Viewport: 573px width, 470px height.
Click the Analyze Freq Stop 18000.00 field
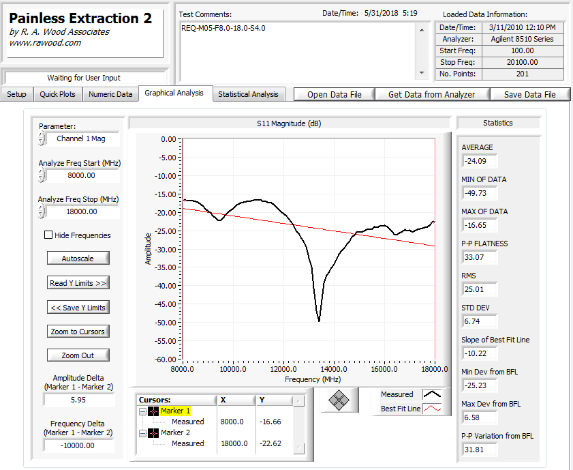(x=82, y=211)
